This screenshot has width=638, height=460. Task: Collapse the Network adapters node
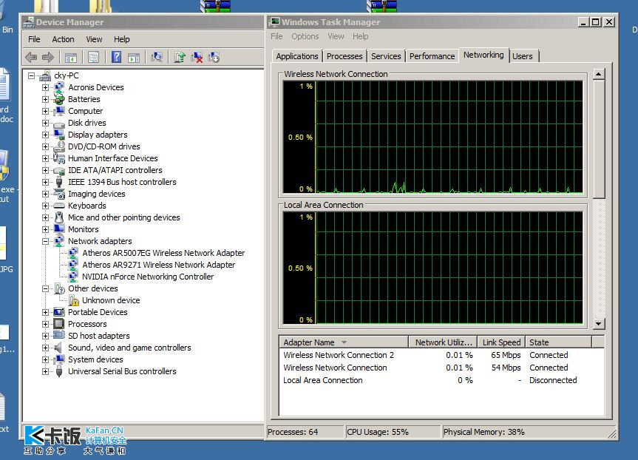pyautogui.click(x=46, y=241)
